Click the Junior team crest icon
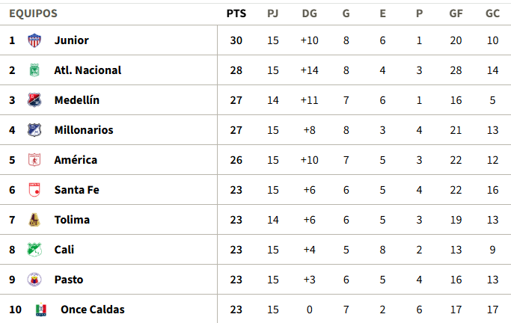 coord(34,40)
